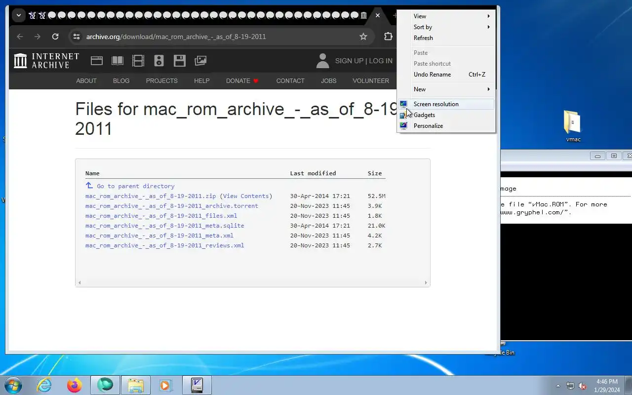
Task: Switch to Mini vMac taskbar button
Action: [x=197, y=385]
